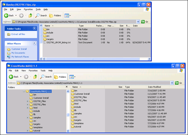Select the html folder in right file list
Screen dimensions: 188x135
(x=75, y=104)
